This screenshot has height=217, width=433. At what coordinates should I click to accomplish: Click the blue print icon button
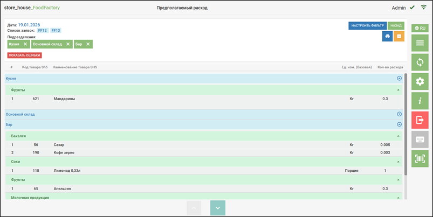tap(387, 36)
